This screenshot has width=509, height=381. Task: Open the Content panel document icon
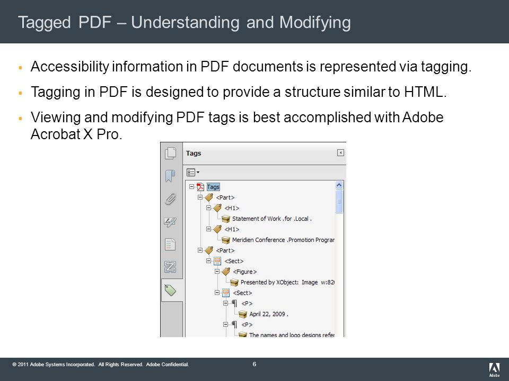[x=170, y=244]
